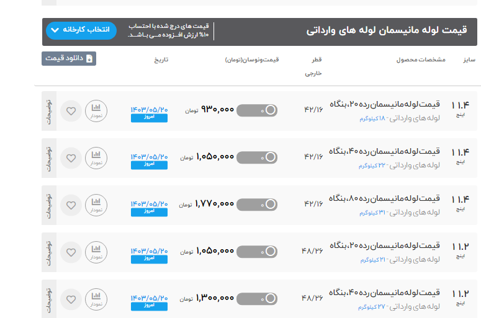Screen dimensions: 481x318
Task: Open the رده ۸۰ Mannesmann pipe price link
Action: [384, 198]
